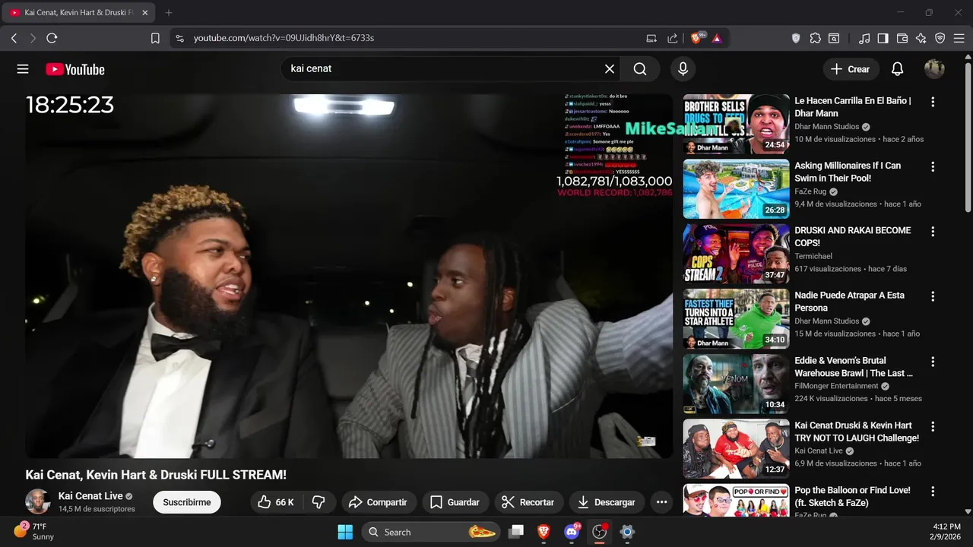Click the Windows taskbar Search box
Viewport: 973px width, 547px height.
point(432,532)
